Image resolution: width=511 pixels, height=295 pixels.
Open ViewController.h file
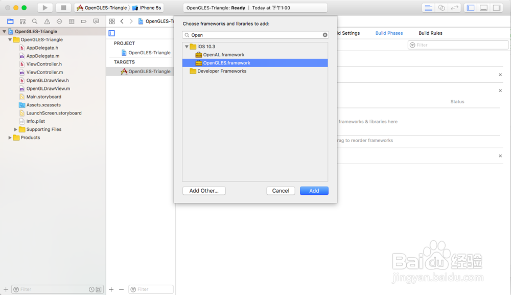click(x=44, y=64)
